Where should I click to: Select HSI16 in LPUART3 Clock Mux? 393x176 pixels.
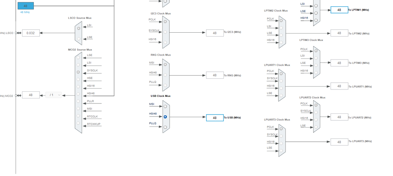(281, 143)
